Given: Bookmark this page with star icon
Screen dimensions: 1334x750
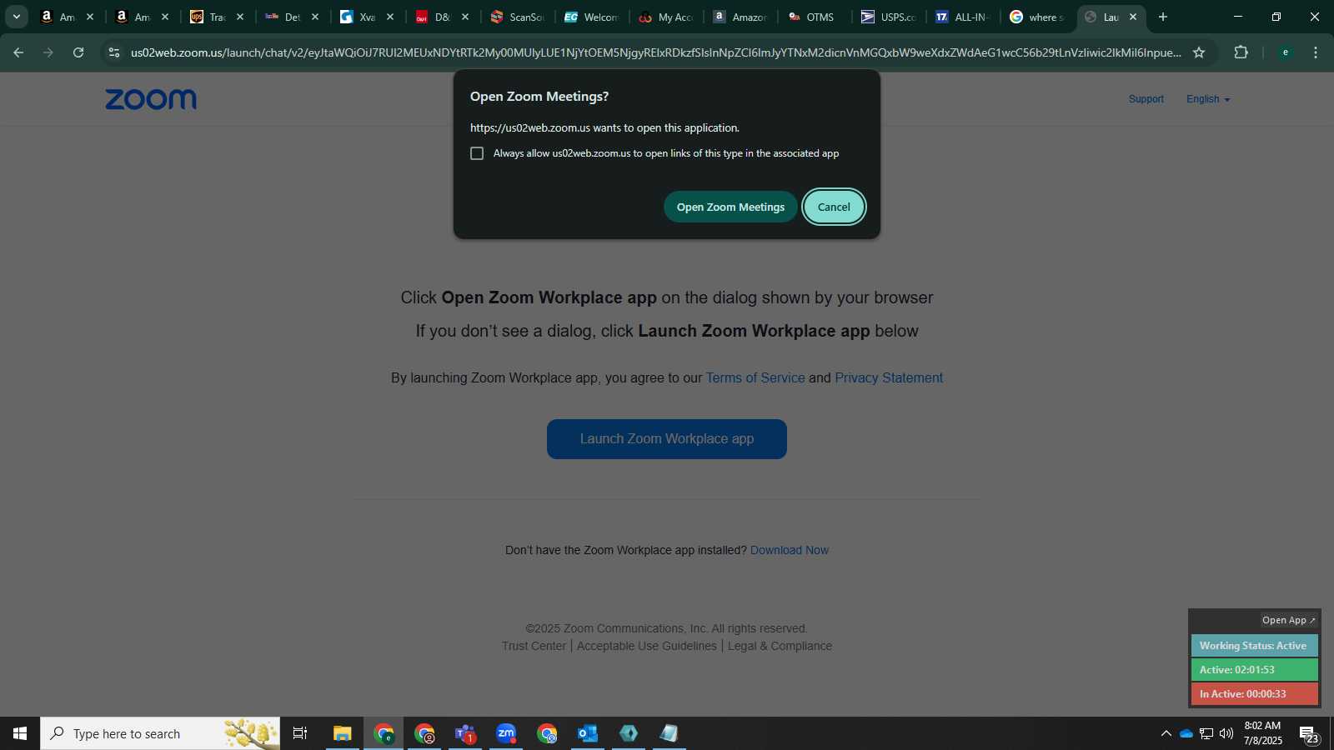Looking at the screenshot, I should (1199, 52).
